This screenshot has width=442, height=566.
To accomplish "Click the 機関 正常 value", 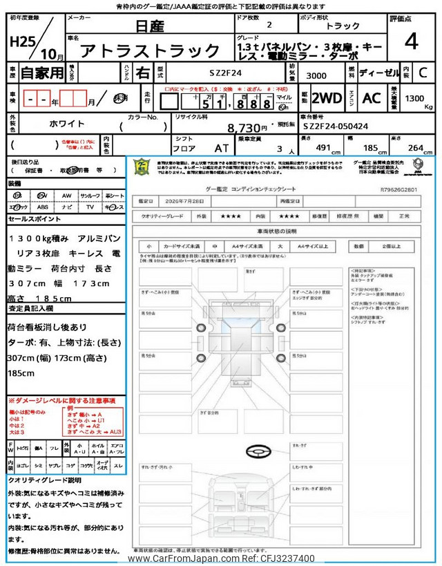I will 404,216.
